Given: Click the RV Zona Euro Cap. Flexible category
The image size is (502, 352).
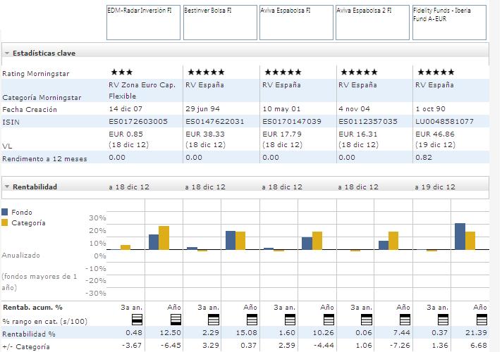Looking at the screenshot, I should coord(142,91).
